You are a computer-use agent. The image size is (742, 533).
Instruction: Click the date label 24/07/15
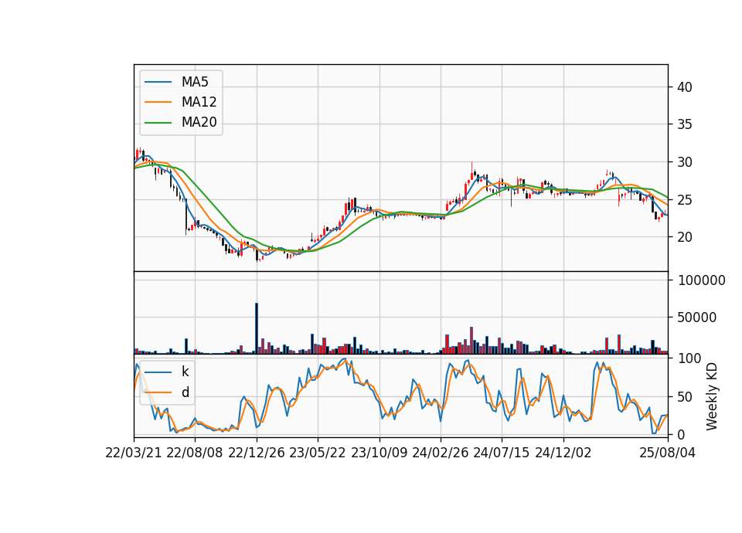pos(502,453)
